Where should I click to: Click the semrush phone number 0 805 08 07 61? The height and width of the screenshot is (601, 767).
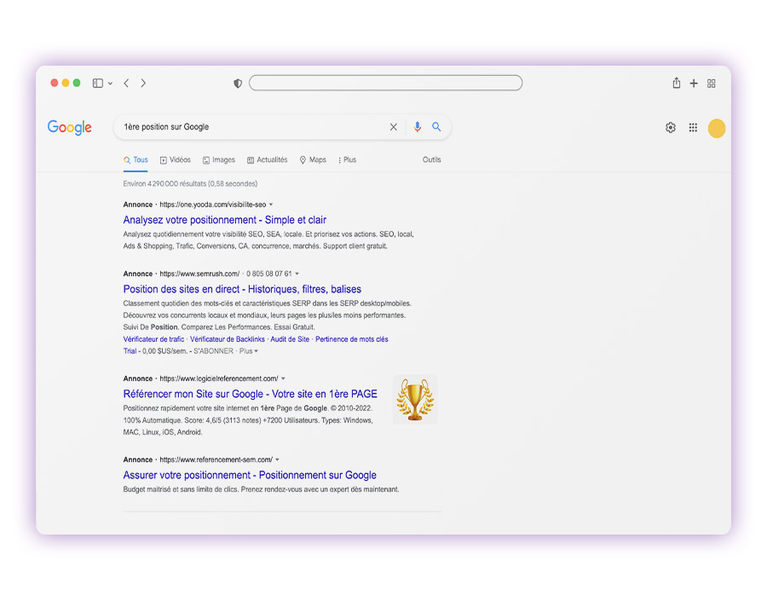tap(269, 274)
